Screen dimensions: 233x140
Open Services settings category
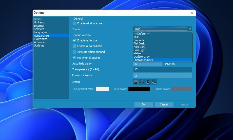[x=51, y=29]
